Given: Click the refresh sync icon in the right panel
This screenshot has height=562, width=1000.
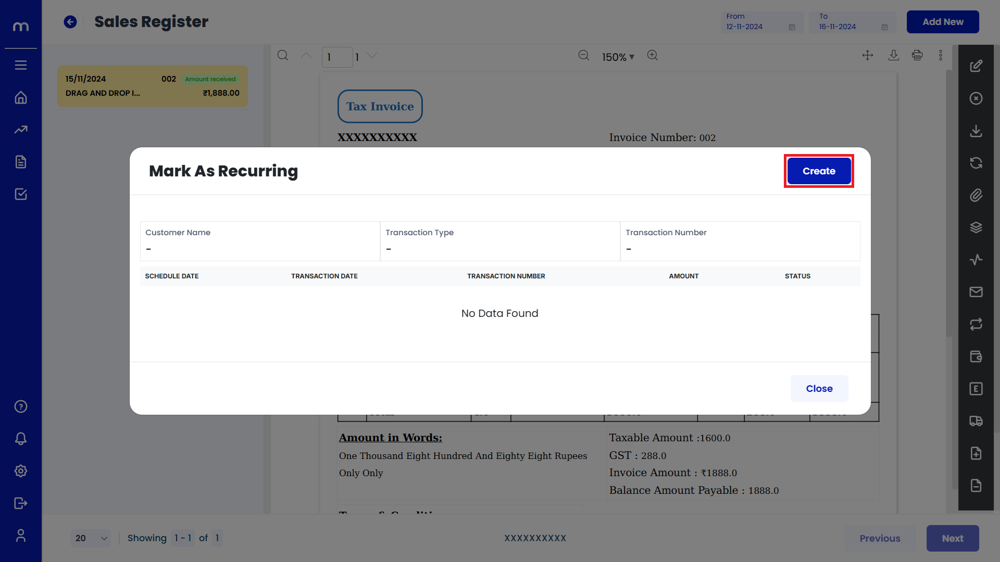Looking at the screenshot, I should tap(976, 163).
